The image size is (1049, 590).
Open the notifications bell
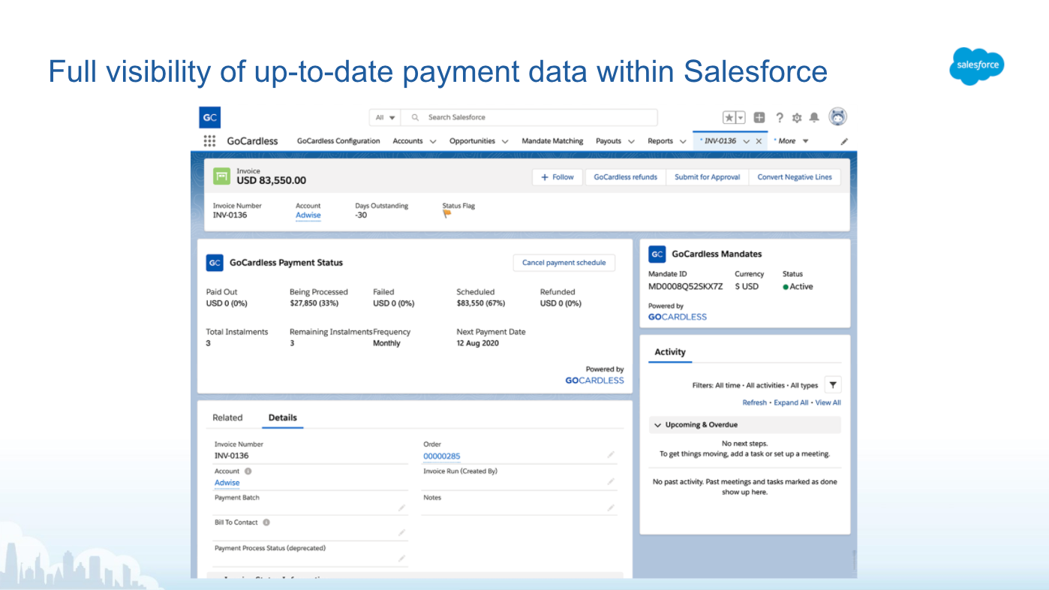click(x=814, y=118)
